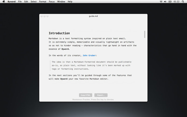Open the Focus menu
The image size is (187, 117).
[x=52, y=2]
